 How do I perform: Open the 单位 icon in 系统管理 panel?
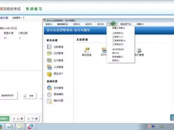pyautogui.click(x=87, y=50)
